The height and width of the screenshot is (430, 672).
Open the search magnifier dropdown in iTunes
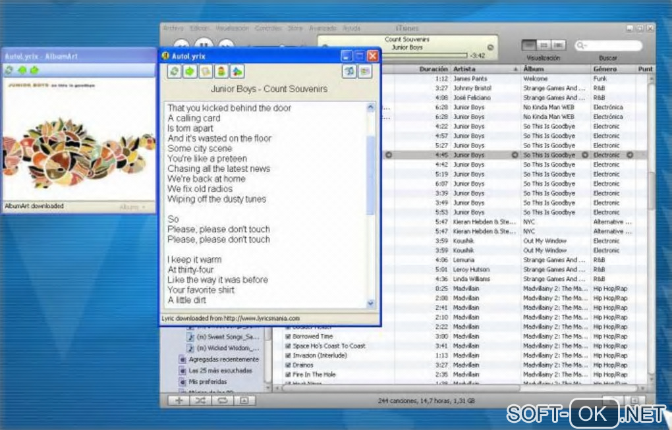coord(582,45)
